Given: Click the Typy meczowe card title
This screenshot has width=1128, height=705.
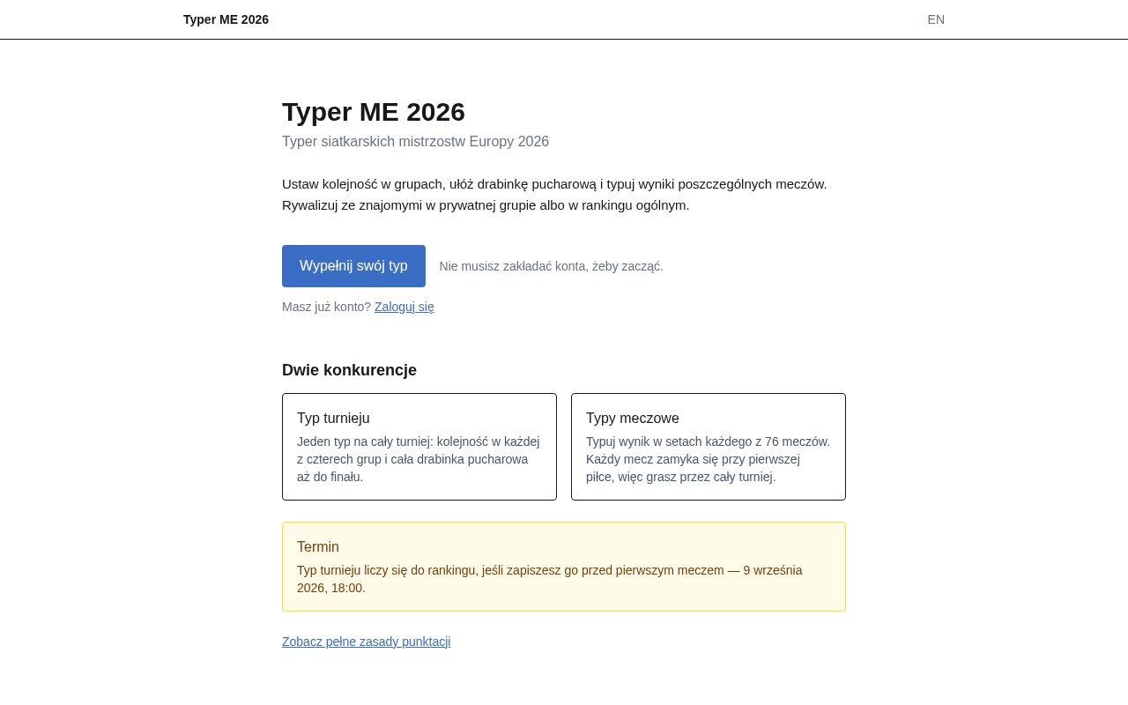Looking at the screenshot, I should tap(633, 419).
